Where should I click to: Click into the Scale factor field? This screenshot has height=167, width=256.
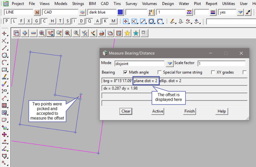tap(221, 63)
